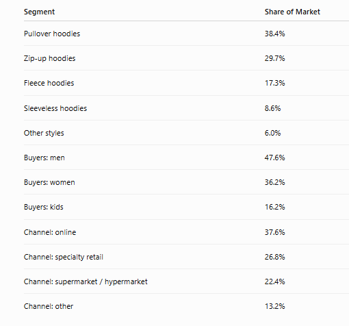Select the Other styles segment
The image size is (349, 326).
coord(44,133)
